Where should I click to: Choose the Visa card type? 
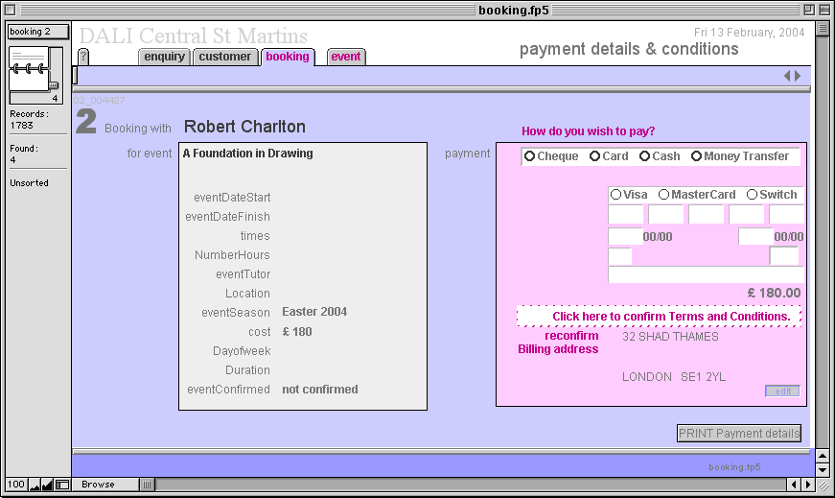click(615, 195)
